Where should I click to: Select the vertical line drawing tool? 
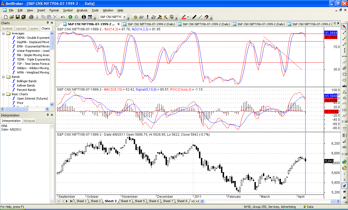click(344, 50)
